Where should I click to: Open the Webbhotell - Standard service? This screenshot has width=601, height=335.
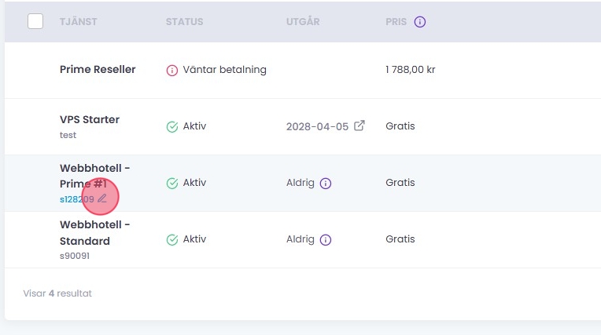pos(94,232)
